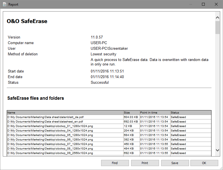Confirm with the OK button
The height and width of the screenshot is (170, 223).
(204, 163)
